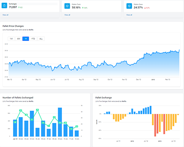Image resolution: width=184 pixels, height=147 pixels.
Task: Click the green up arrow beside 71,897
Action: coord(19,7)
